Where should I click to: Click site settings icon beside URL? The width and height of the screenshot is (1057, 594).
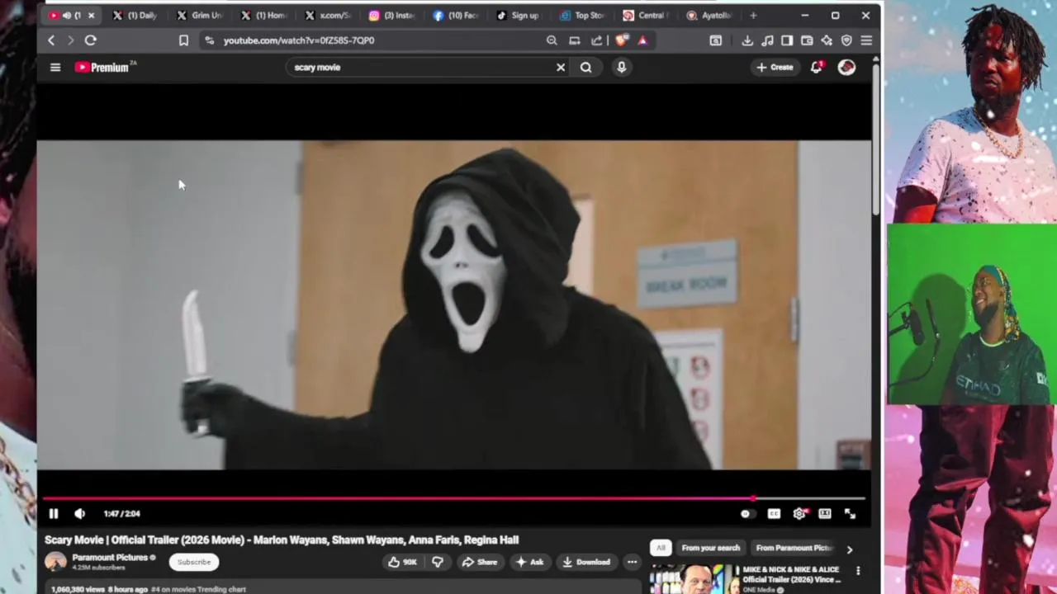click(x=209, y=40)
